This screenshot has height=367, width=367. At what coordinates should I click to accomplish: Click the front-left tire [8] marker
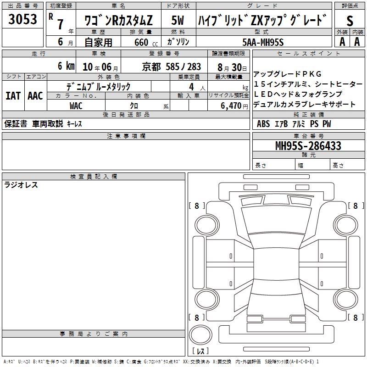pyautogui.click(x=197, y=206)
